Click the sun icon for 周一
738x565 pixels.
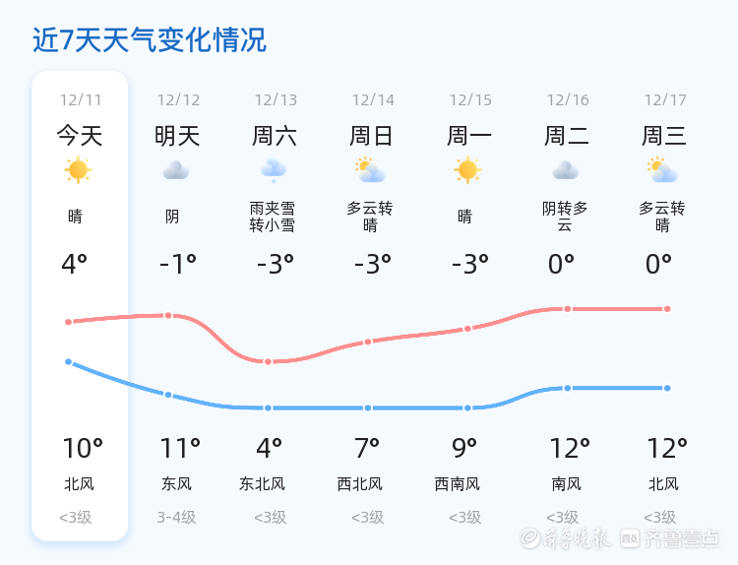467,170
